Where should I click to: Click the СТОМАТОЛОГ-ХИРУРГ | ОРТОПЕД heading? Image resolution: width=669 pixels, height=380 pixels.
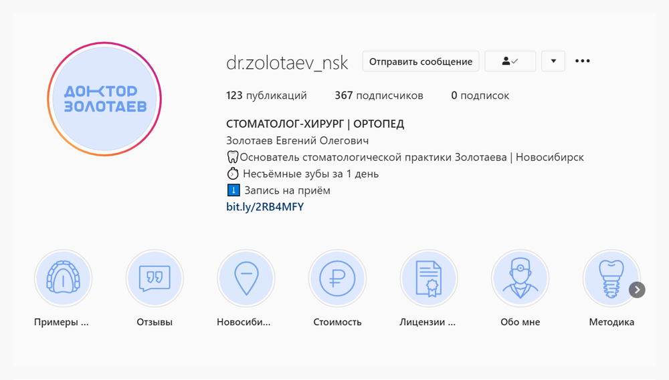(315, 124)
